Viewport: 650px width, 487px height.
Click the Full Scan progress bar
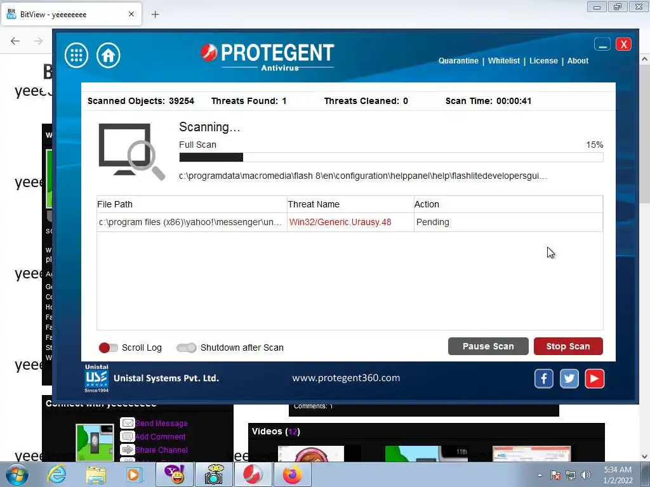pyautogui.click(x=391, y=157)
